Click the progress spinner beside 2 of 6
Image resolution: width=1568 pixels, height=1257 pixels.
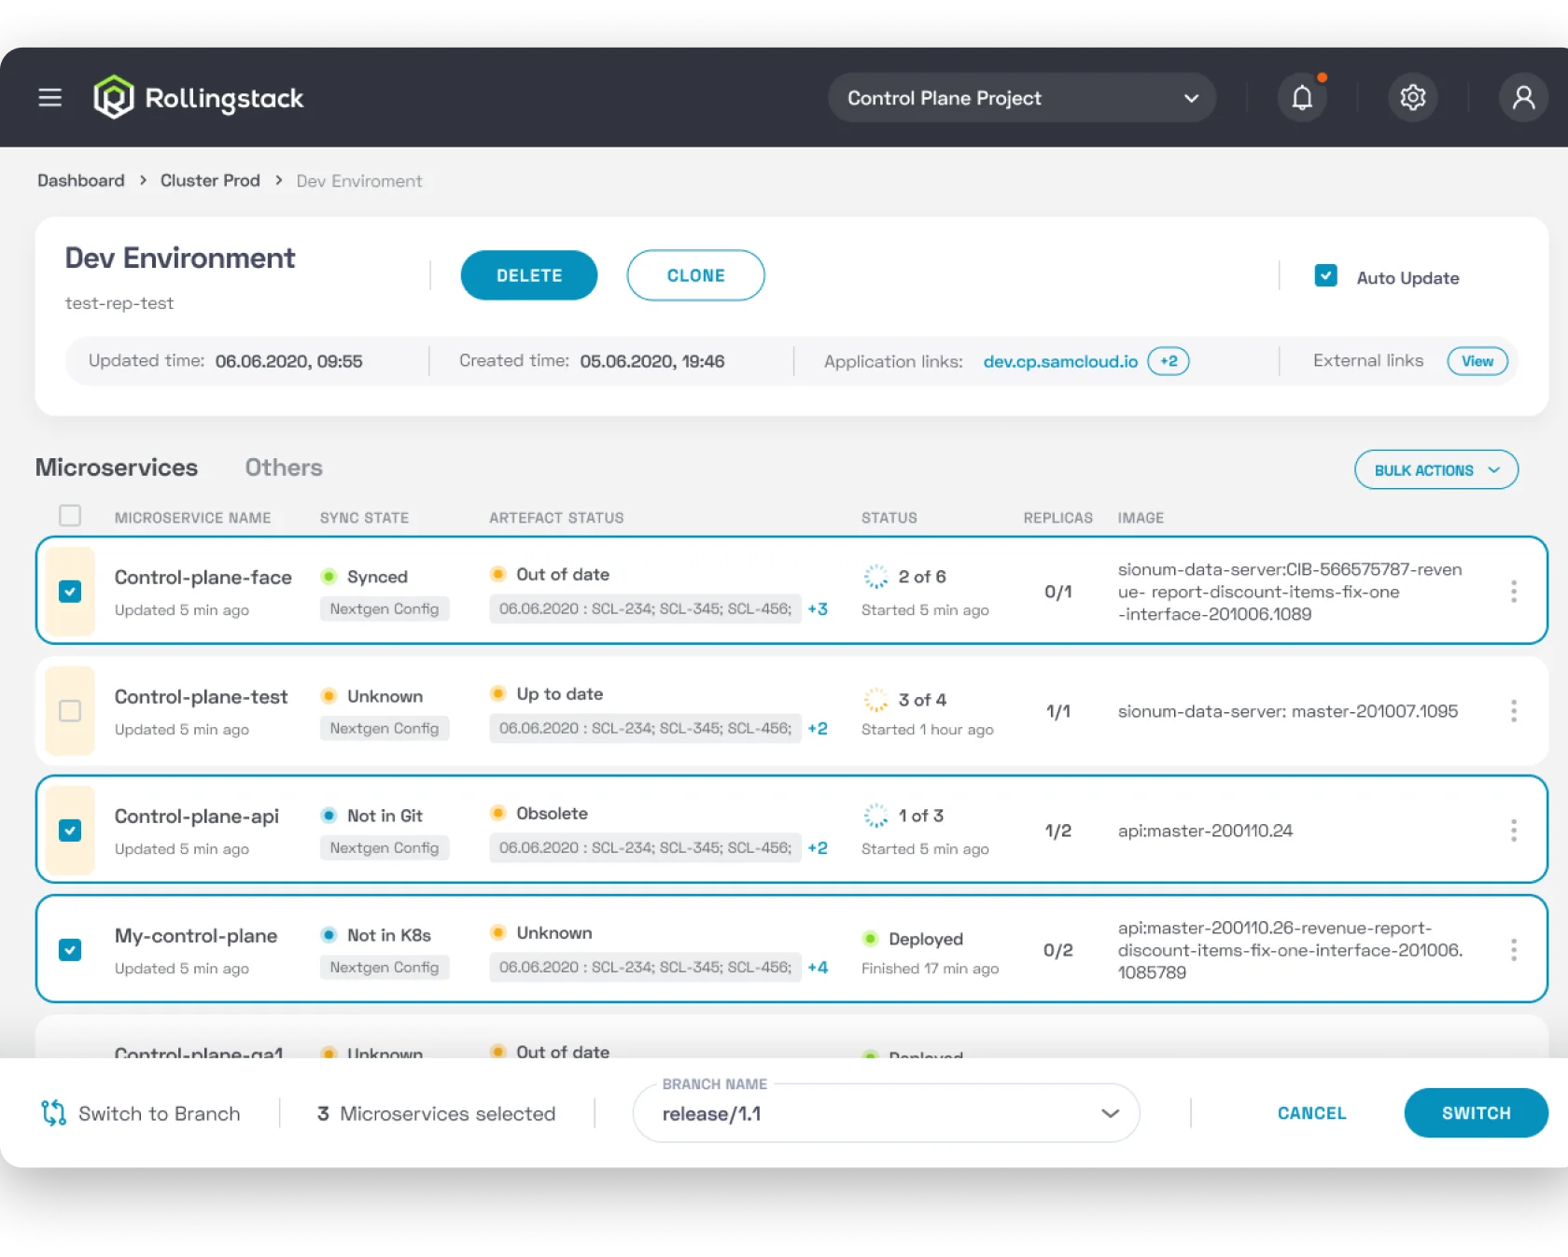click(x=875, y=577)
